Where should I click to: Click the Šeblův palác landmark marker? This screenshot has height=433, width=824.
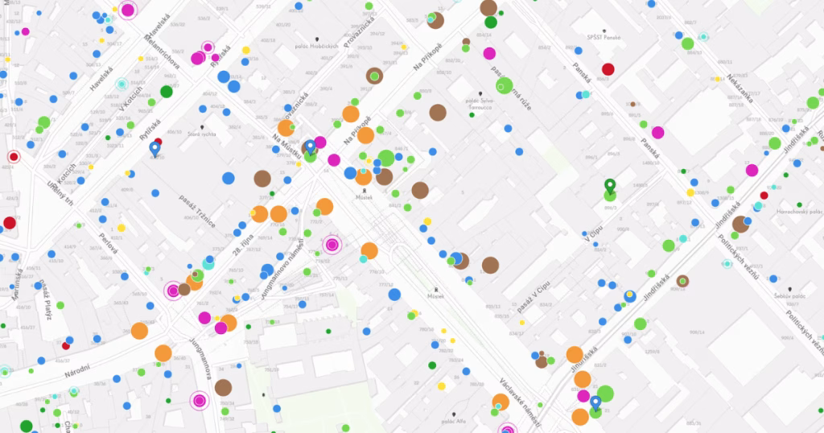(x=789, y=289)
